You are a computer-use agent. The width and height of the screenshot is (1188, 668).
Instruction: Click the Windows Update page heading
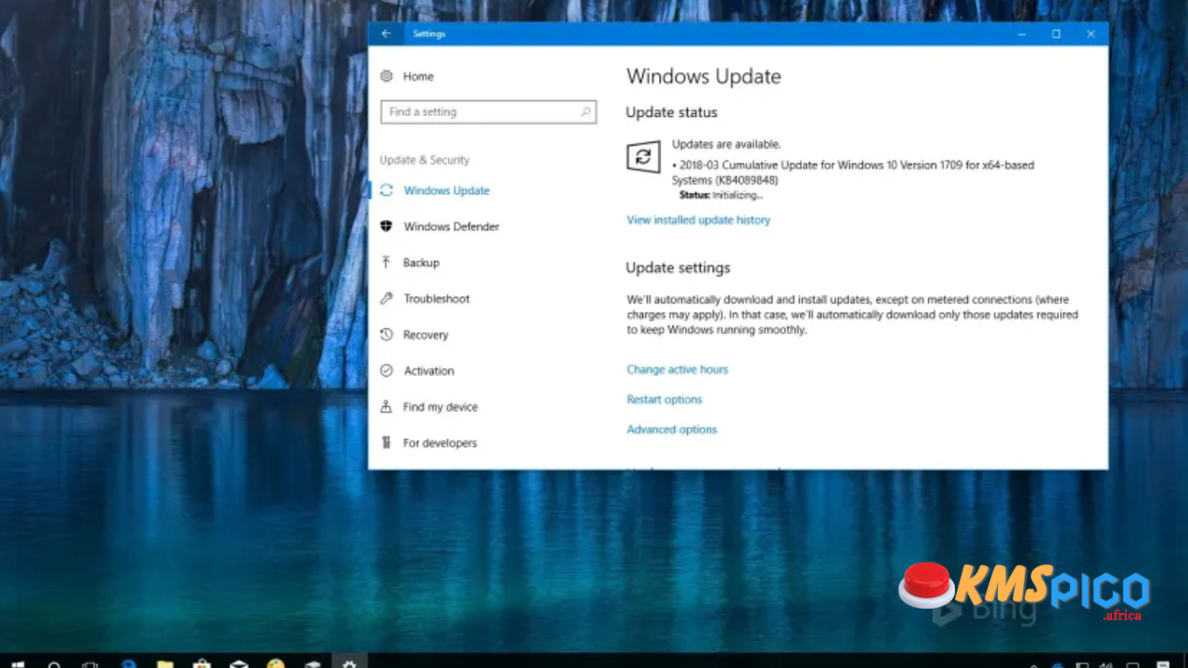[704, 76]
